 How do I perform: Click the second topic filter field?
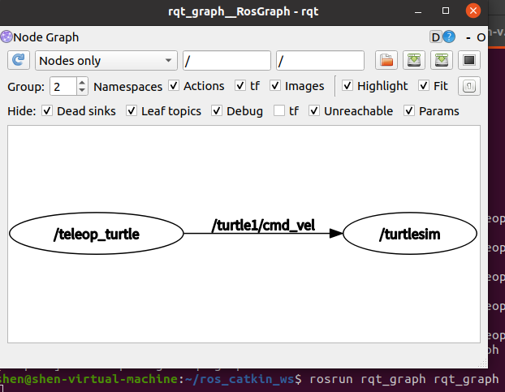tap(320, 61)
